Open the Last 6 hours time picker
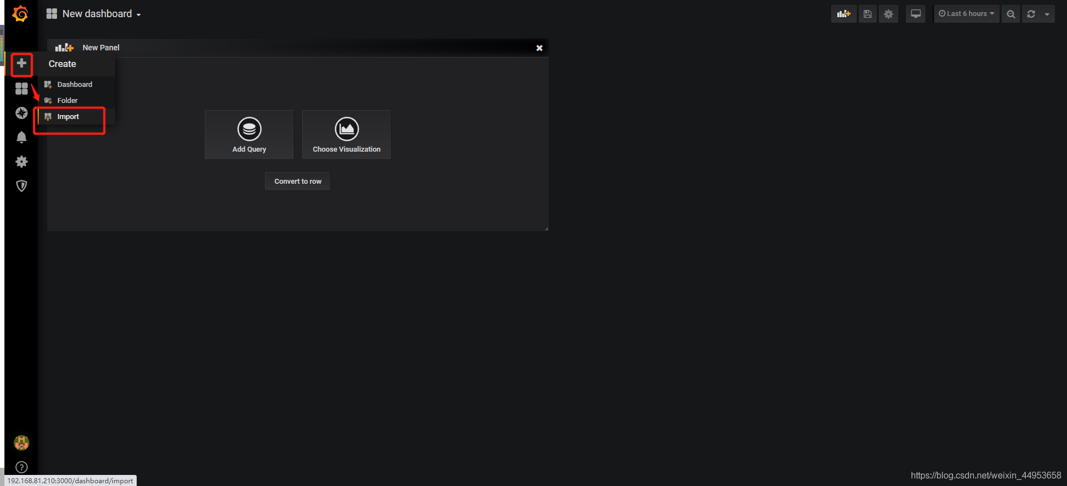The width and height of the screenshot is (1067, 486). tap(966, 14)
